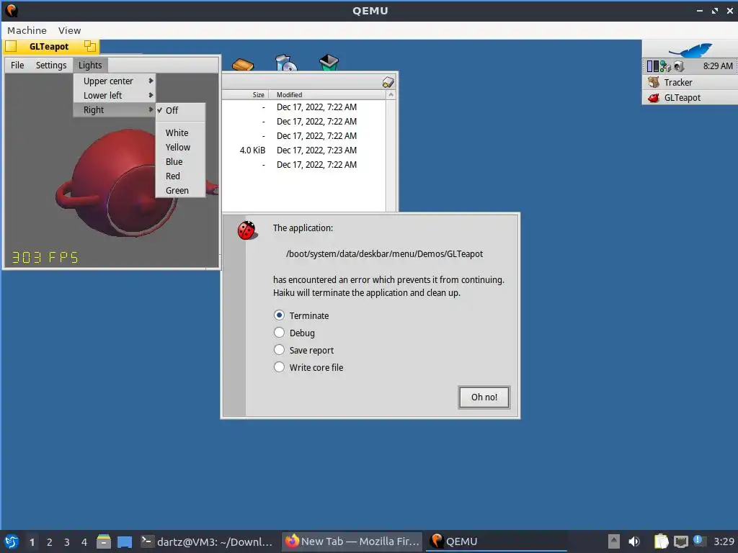
Task: Click the host volume speaker tray icon
Action: pyautogui.click(x=634, y=541)
